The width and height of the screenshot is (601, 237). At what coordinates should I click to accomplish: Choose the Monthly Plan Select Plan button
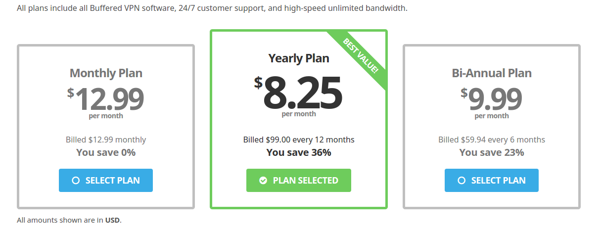pyautogui.click(x=106, y=181)
